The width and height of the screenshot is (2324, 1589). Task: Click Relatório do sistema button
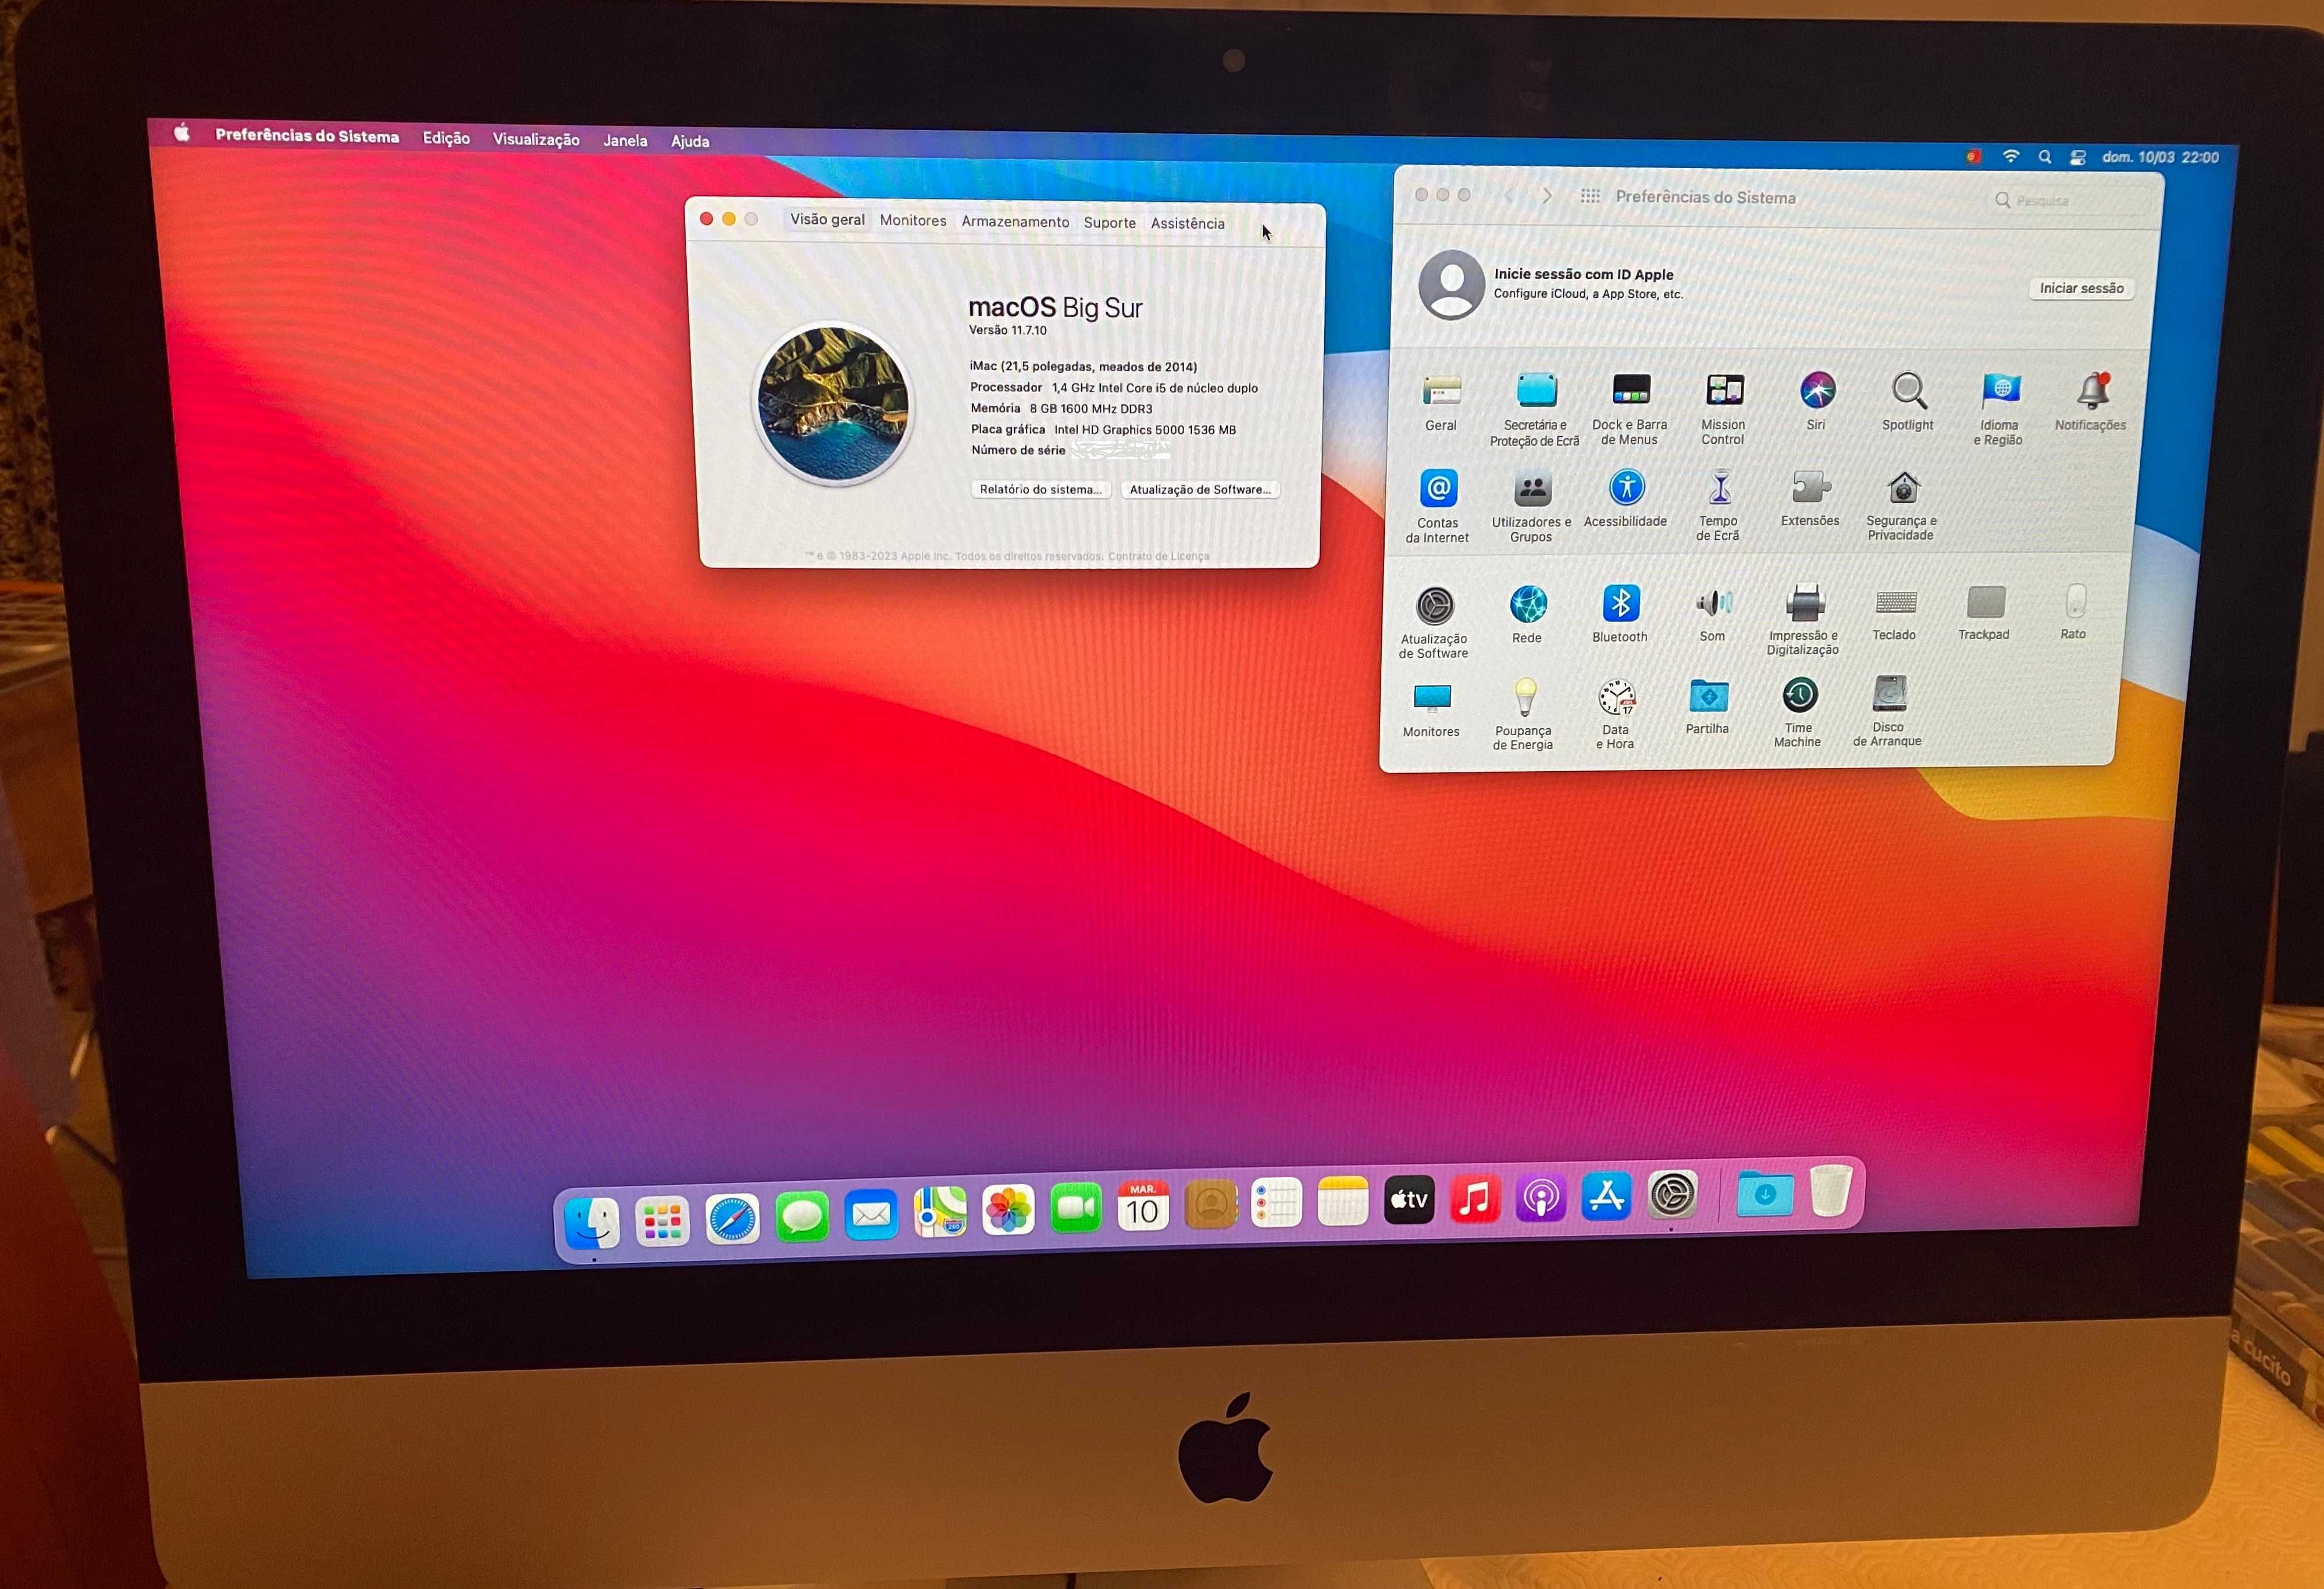tap(1040, 489)
